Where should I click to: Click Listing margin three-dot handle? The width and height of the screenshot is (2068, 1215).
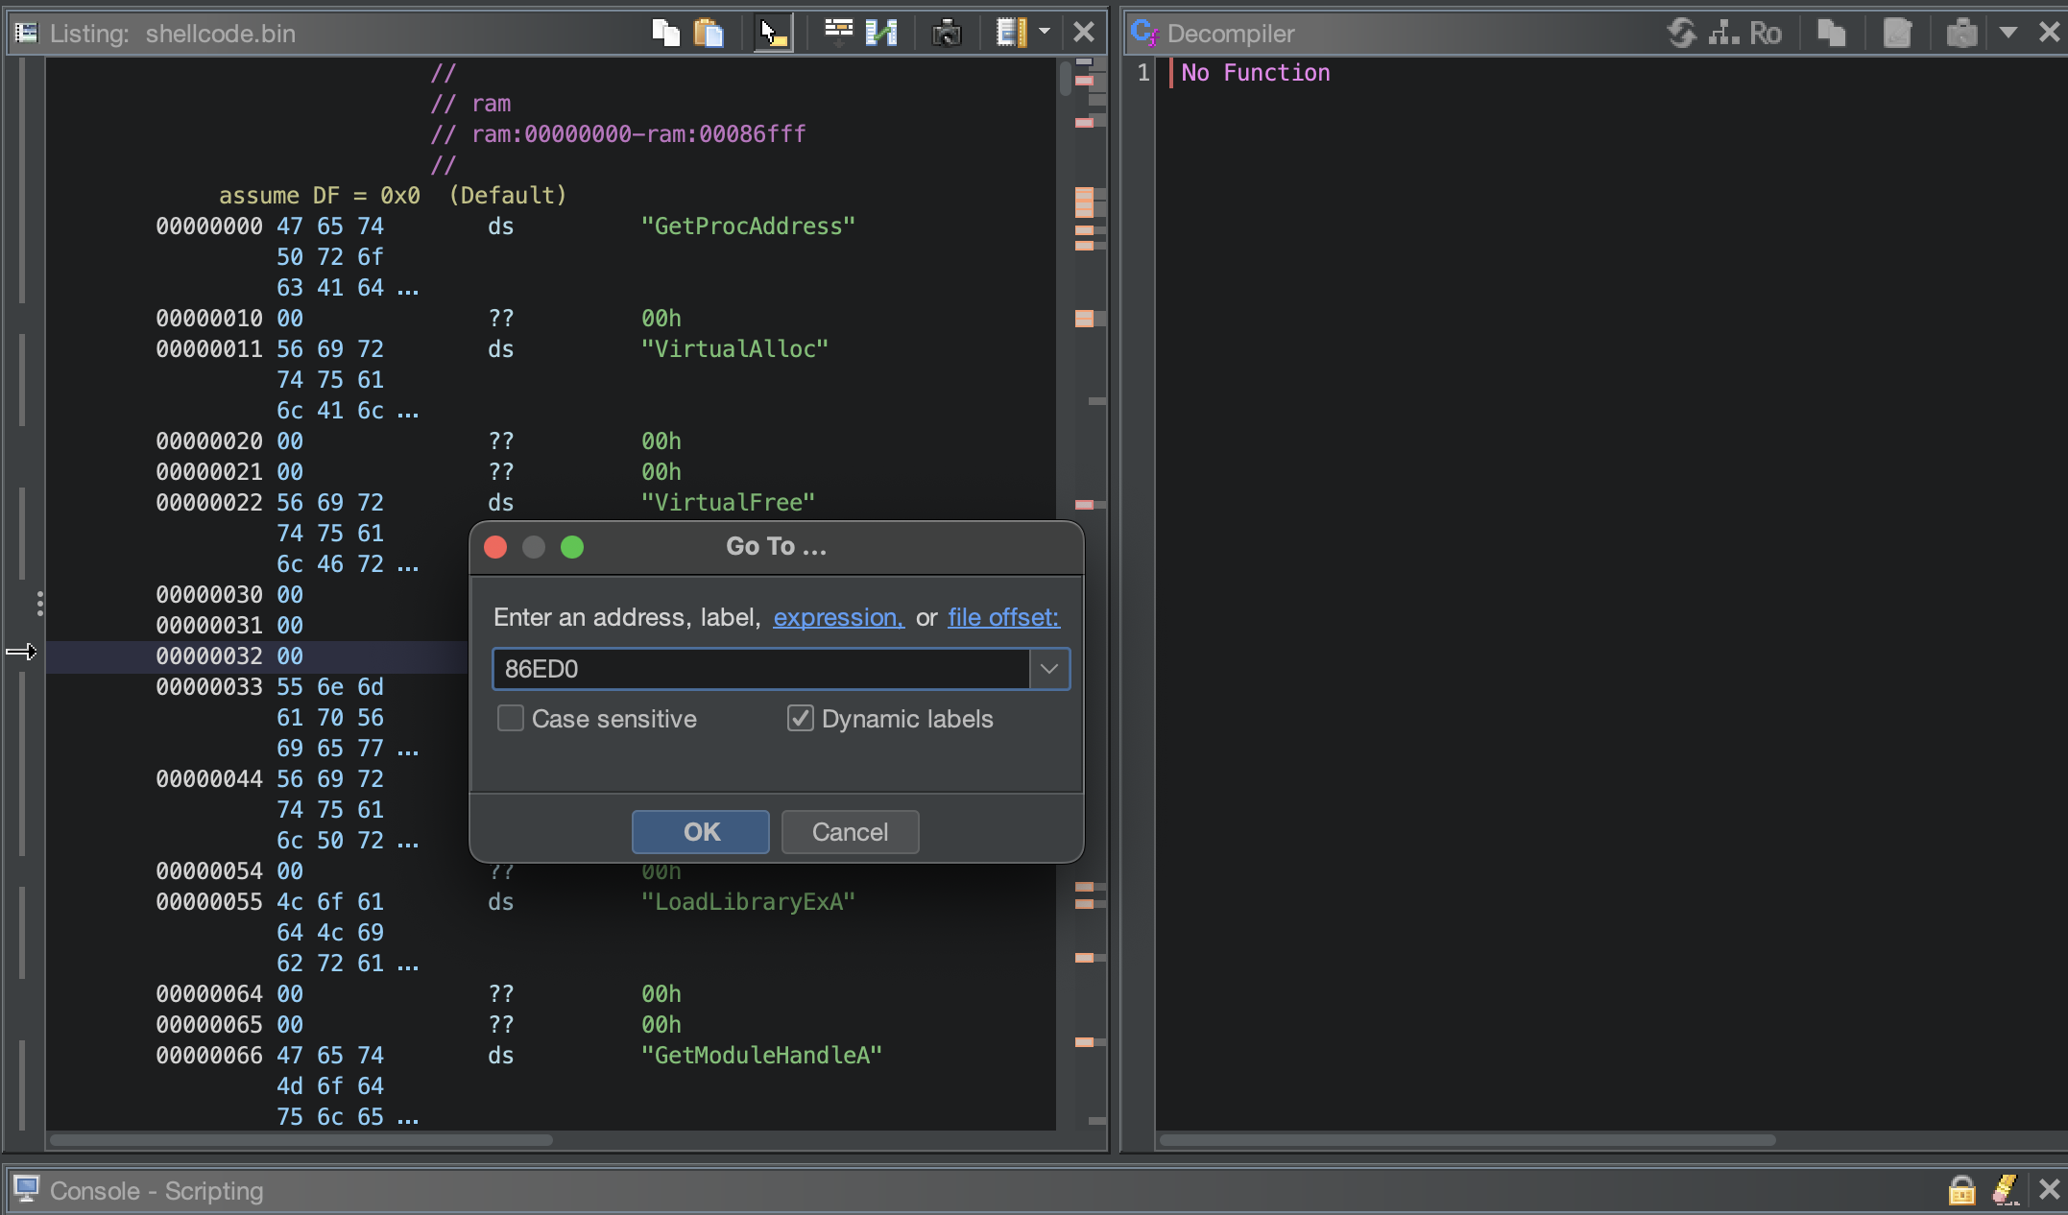[x=39, y=603]
